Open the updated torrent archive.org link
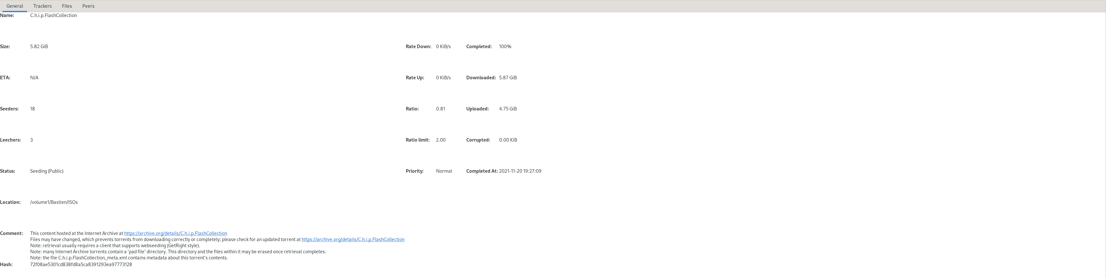The width and height of the screenshot is (1106, 278). pyautogui.click(x=353, y=239)
